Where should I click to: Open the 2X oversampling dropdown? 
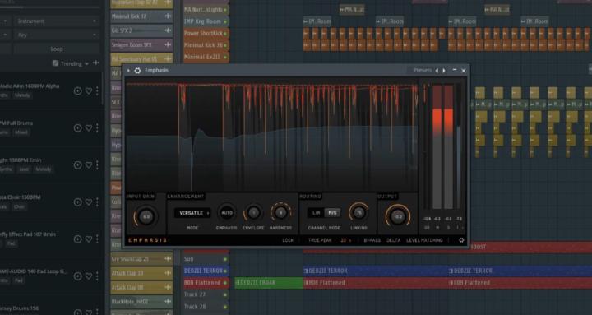click(x=346, y=240)
